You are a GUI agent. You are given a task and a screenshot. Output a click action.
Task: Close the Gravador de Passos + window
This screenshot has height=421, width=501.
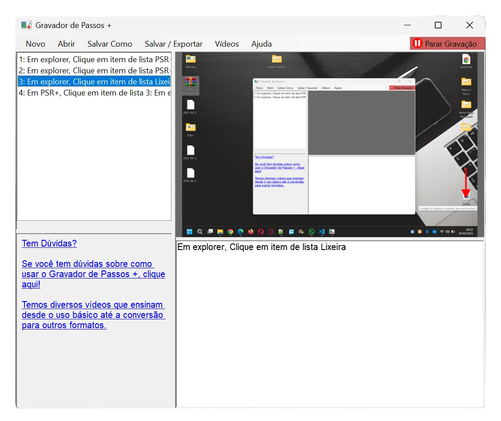point(469,25)
